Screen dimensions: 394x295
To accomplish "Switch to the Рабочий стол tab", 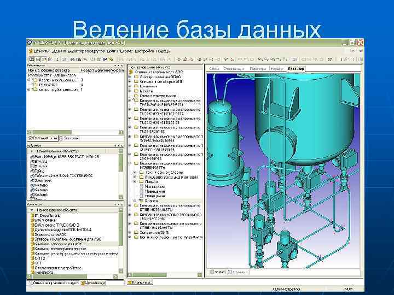I will (43, 138).
